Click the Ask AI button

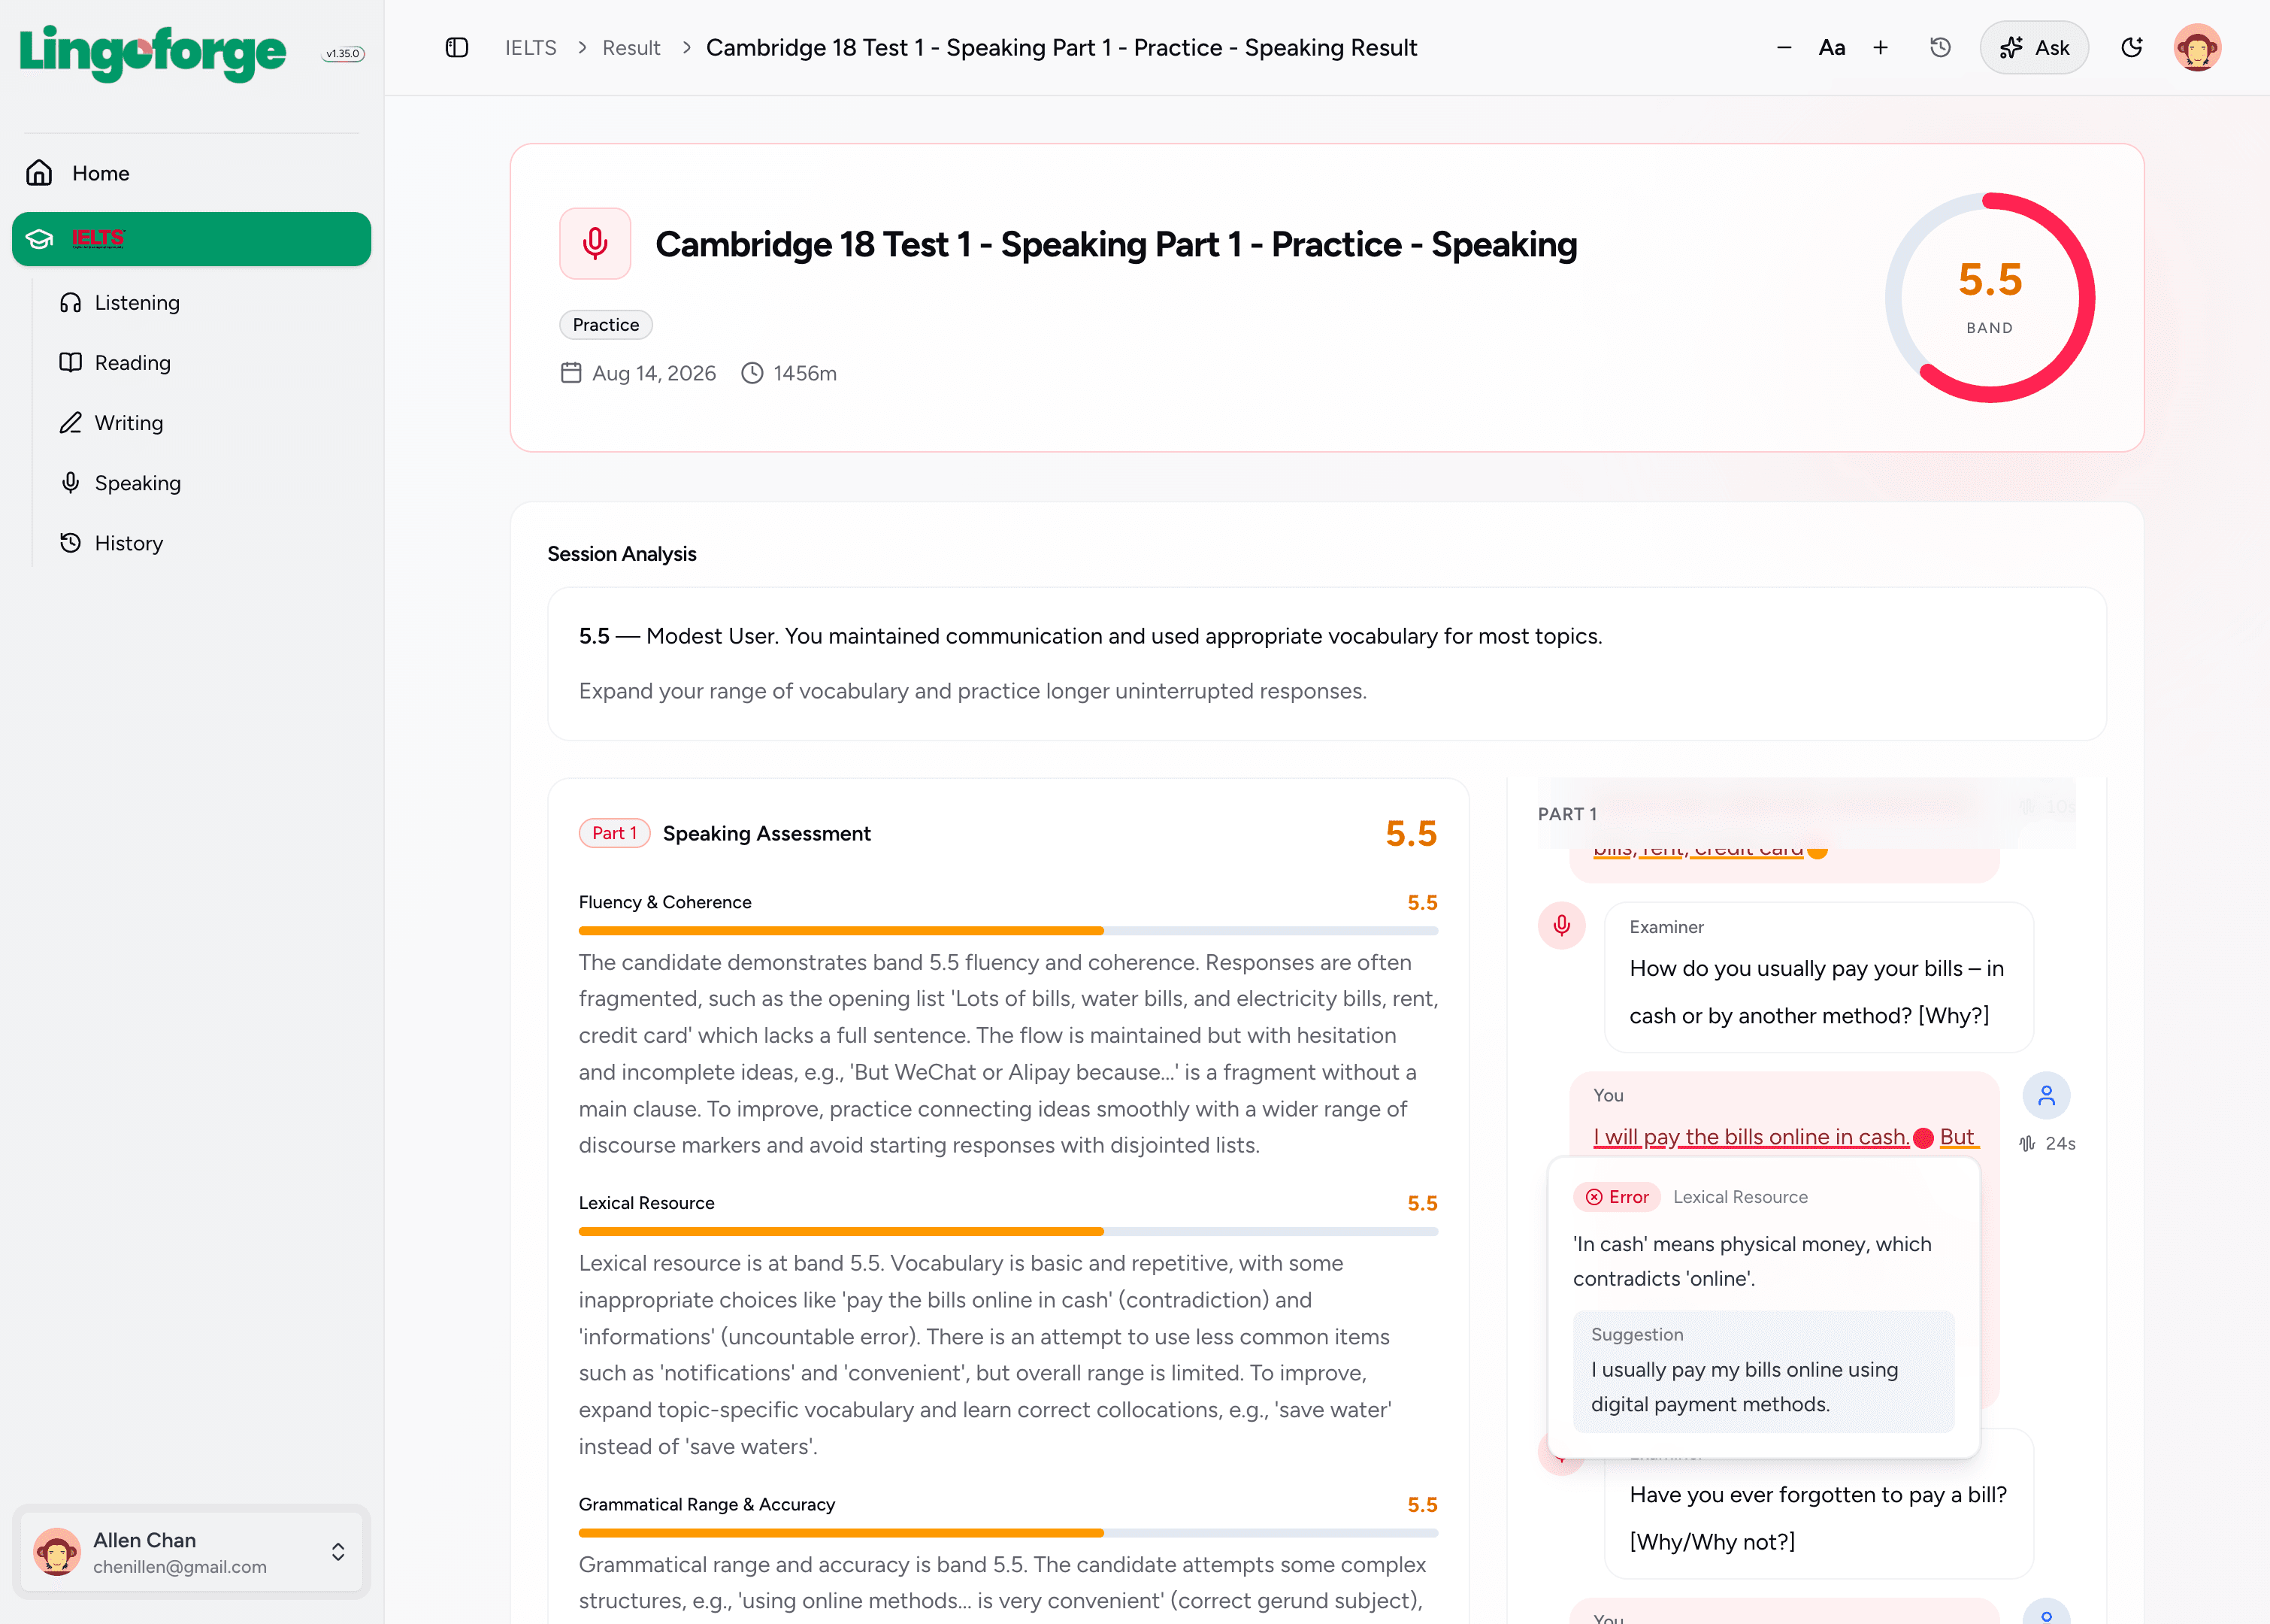(x=2034, y=48)
